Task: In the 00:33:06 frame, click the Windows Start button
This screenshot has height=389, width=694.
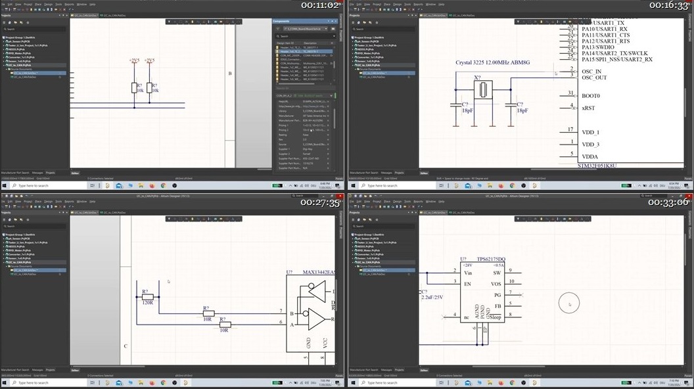Action: (x=353, y=383)
